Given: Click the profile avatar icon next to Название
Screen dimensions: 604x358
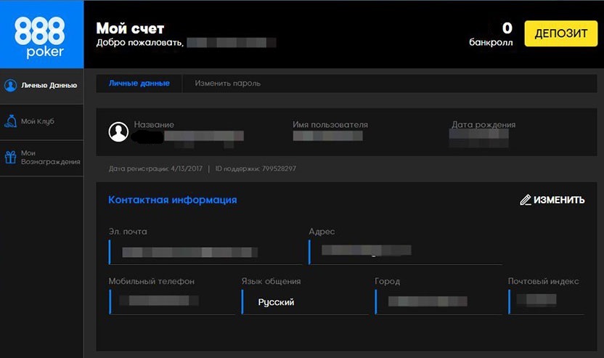Looking at the screenshot, I should pyautogui.click(x=118, y=131).
